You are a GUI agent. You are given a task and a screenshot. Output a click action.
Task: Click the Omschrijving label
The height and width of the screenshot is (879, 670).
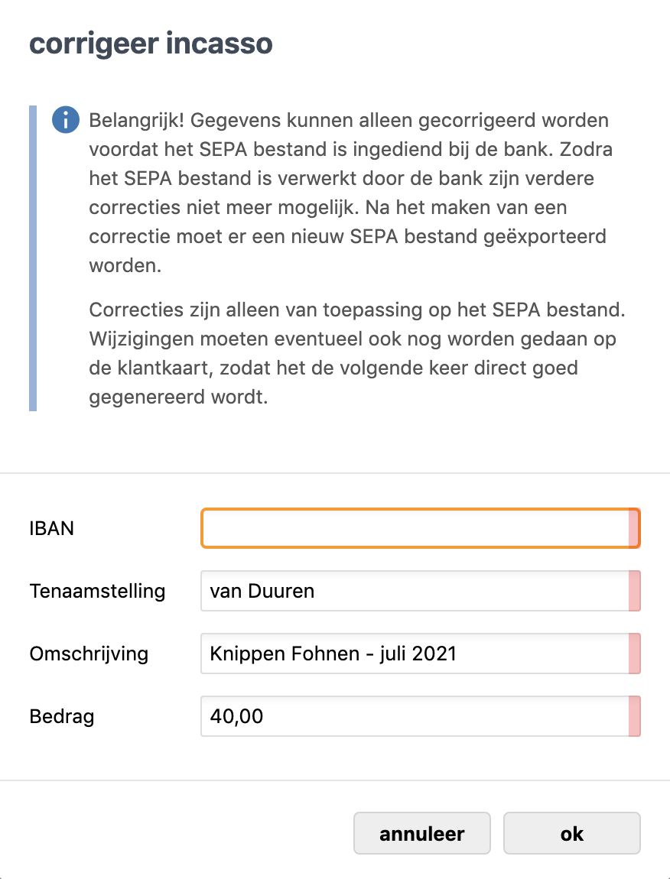(x=89, y=654)
